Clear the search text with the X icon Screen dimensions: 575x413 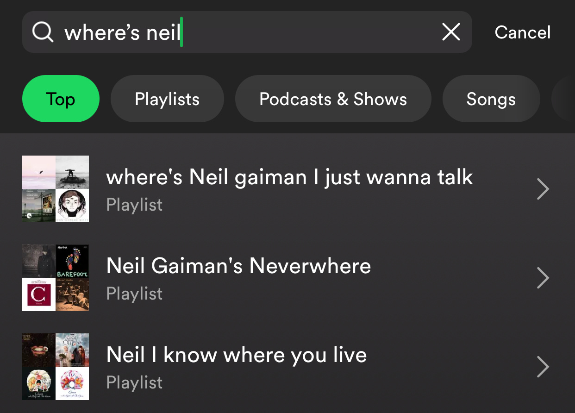point(451,32)
